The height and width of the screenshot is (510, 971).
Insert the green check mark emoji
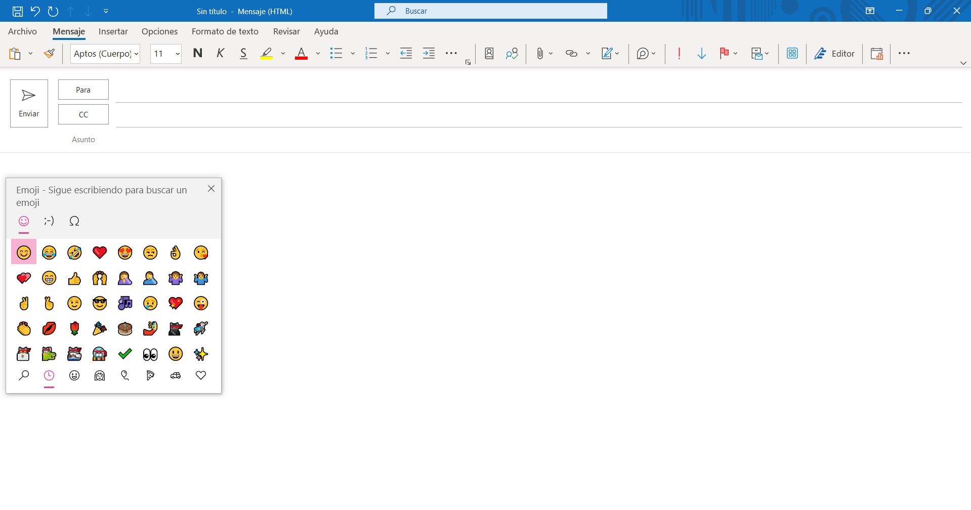click(x=125, y=354)
